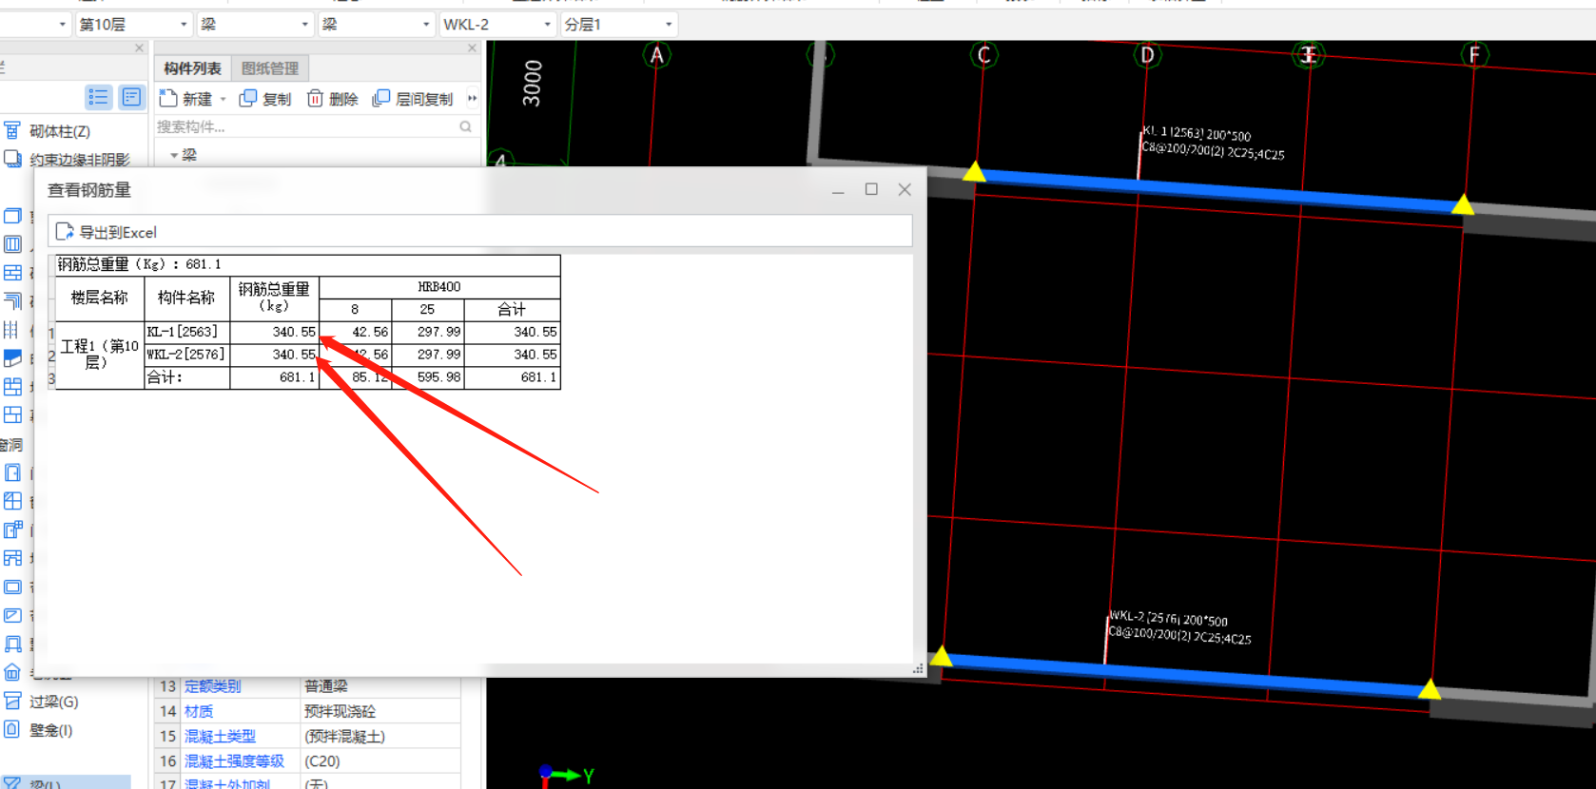Click the 预拌现浇砼 property value
The height and width of the screenshot is (789, 1596).
click(340, 711)
